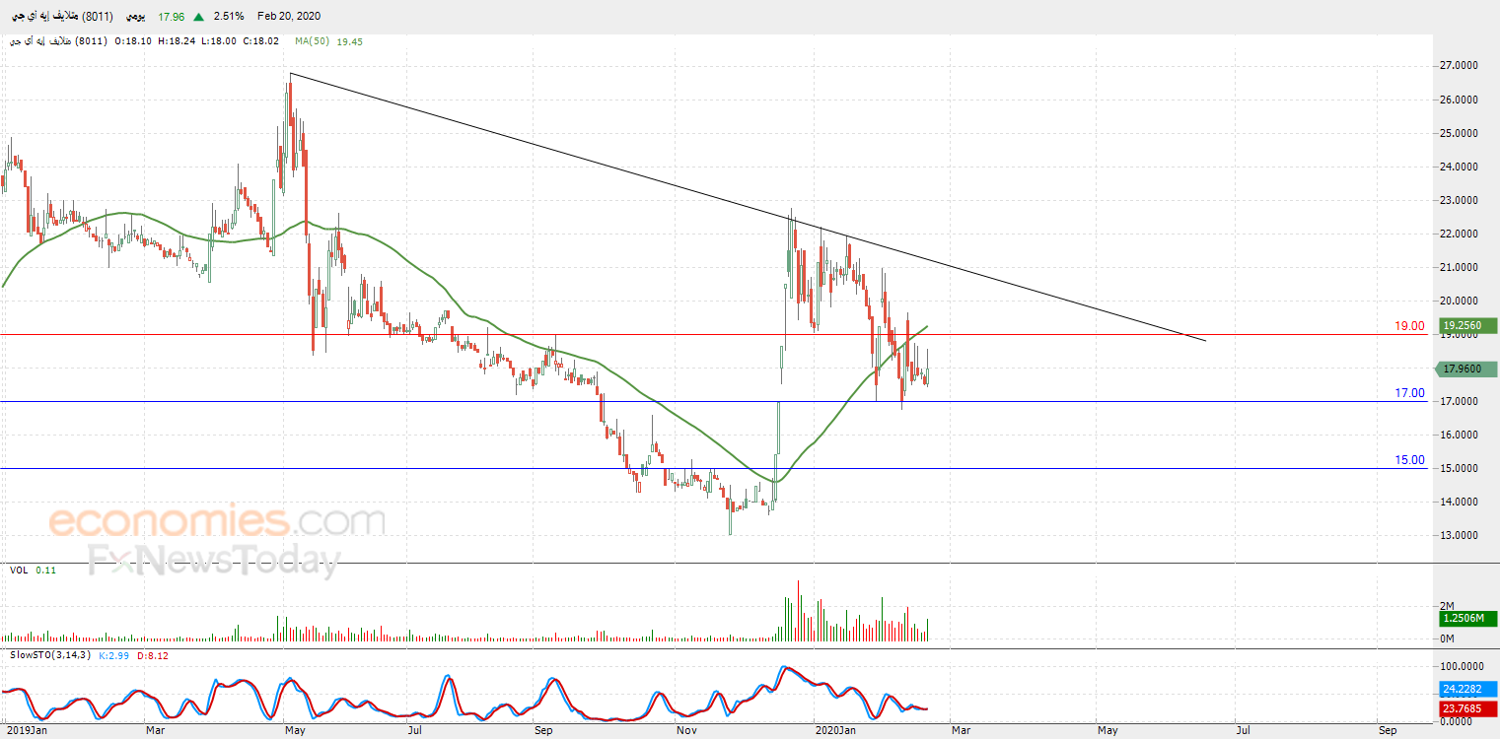Click the stochastic D:8.12 value

[153, 655]
